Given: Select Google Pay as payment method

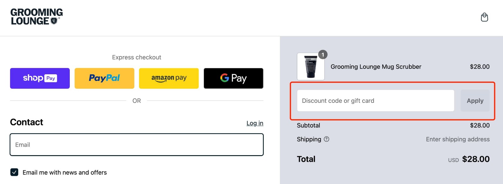Looking at the screenshot, I should click(233, 78).
